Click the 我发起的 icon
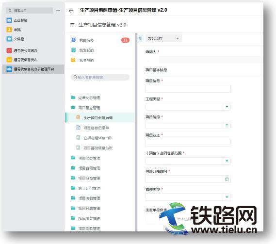Image resolution: width=276 pixels, height=244 pixels. [x=73, y=50]
